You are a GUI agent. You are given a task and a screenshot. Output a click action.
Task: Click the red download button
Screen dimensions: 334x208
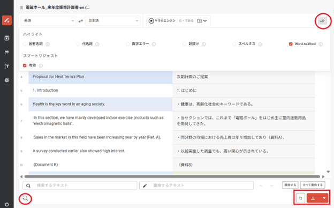pos(313,198)
